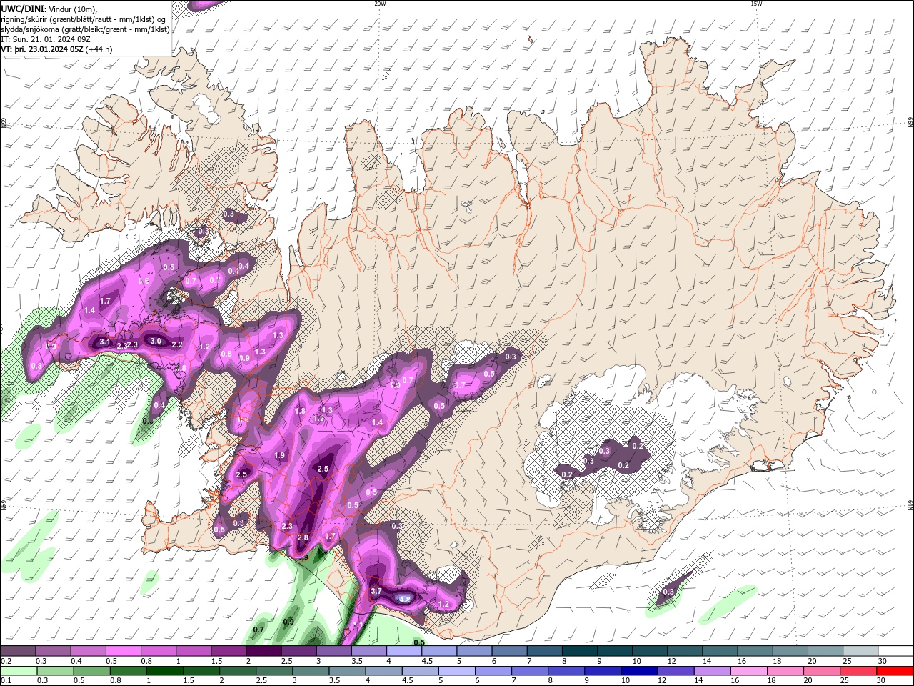Click the '30' label on the snow scale
The image size is (914, 686).
point(883,661)
